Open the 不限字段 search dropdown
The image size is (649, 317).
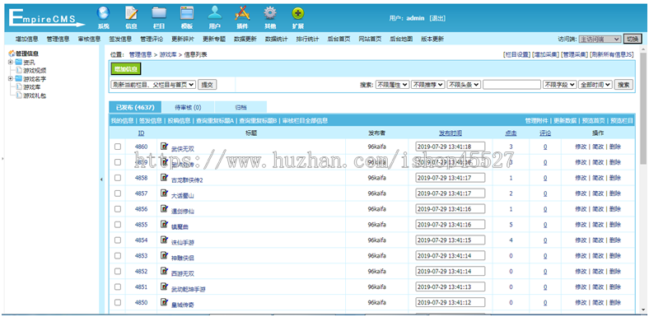tap(559, 85)
